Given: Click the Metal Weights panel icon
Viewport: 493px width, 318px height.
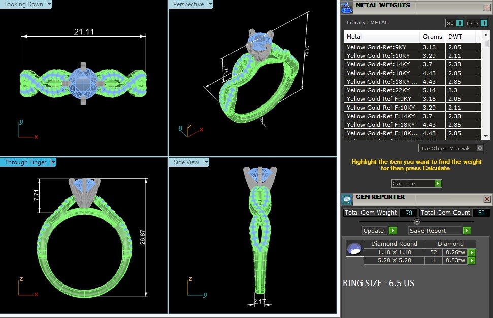Looking at the screenshot, I should coord(347,7).
